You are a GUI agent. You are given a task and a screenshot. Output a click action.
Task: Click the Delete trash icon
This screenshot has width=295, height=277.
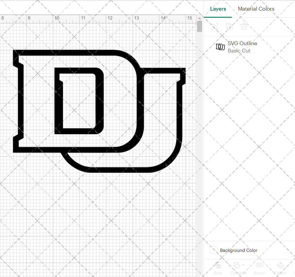(x=244, y=27)
